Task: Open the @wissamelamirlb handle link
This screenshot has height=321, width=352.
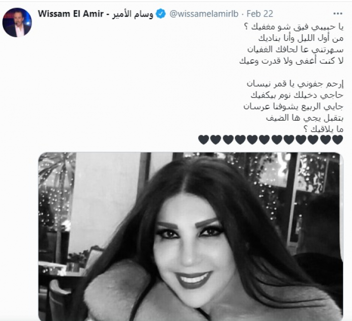Action: [204, 14]
